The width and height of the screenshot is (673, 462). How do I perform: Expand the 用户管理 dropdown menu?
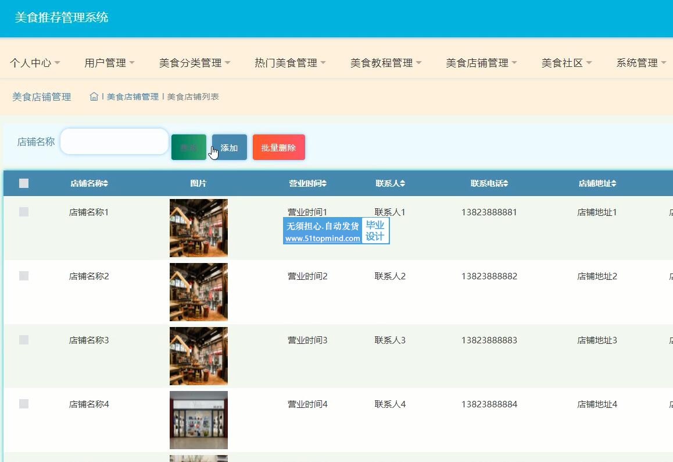click(109, 63)
